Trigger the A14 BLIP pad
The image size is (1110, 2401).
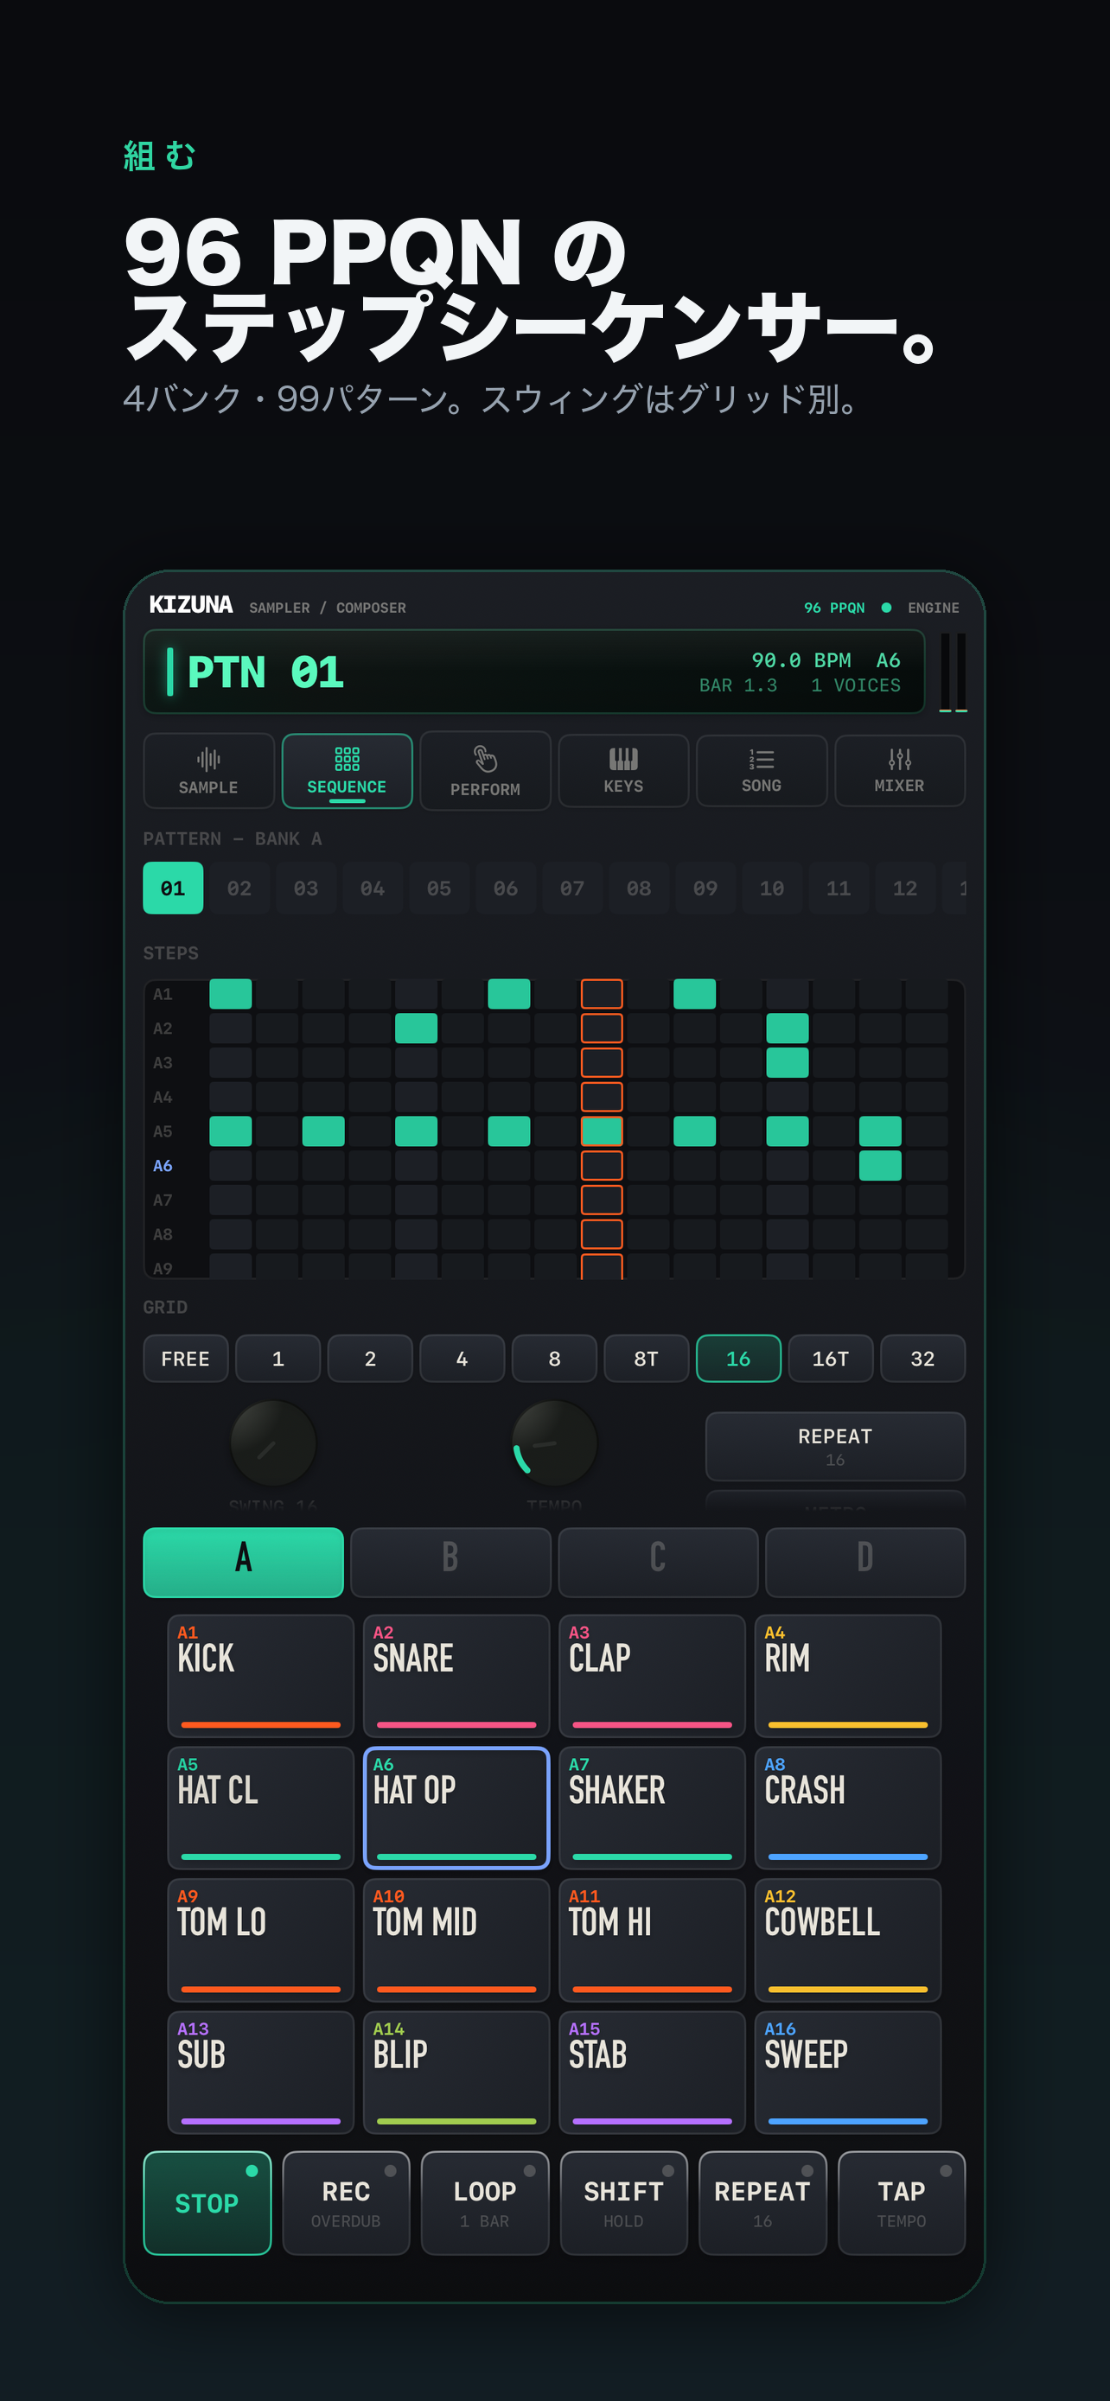(x=456, y=2073)
